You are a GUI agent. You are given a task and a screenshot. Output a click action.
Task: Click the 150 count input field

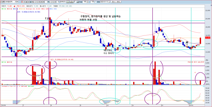point(92,2)
